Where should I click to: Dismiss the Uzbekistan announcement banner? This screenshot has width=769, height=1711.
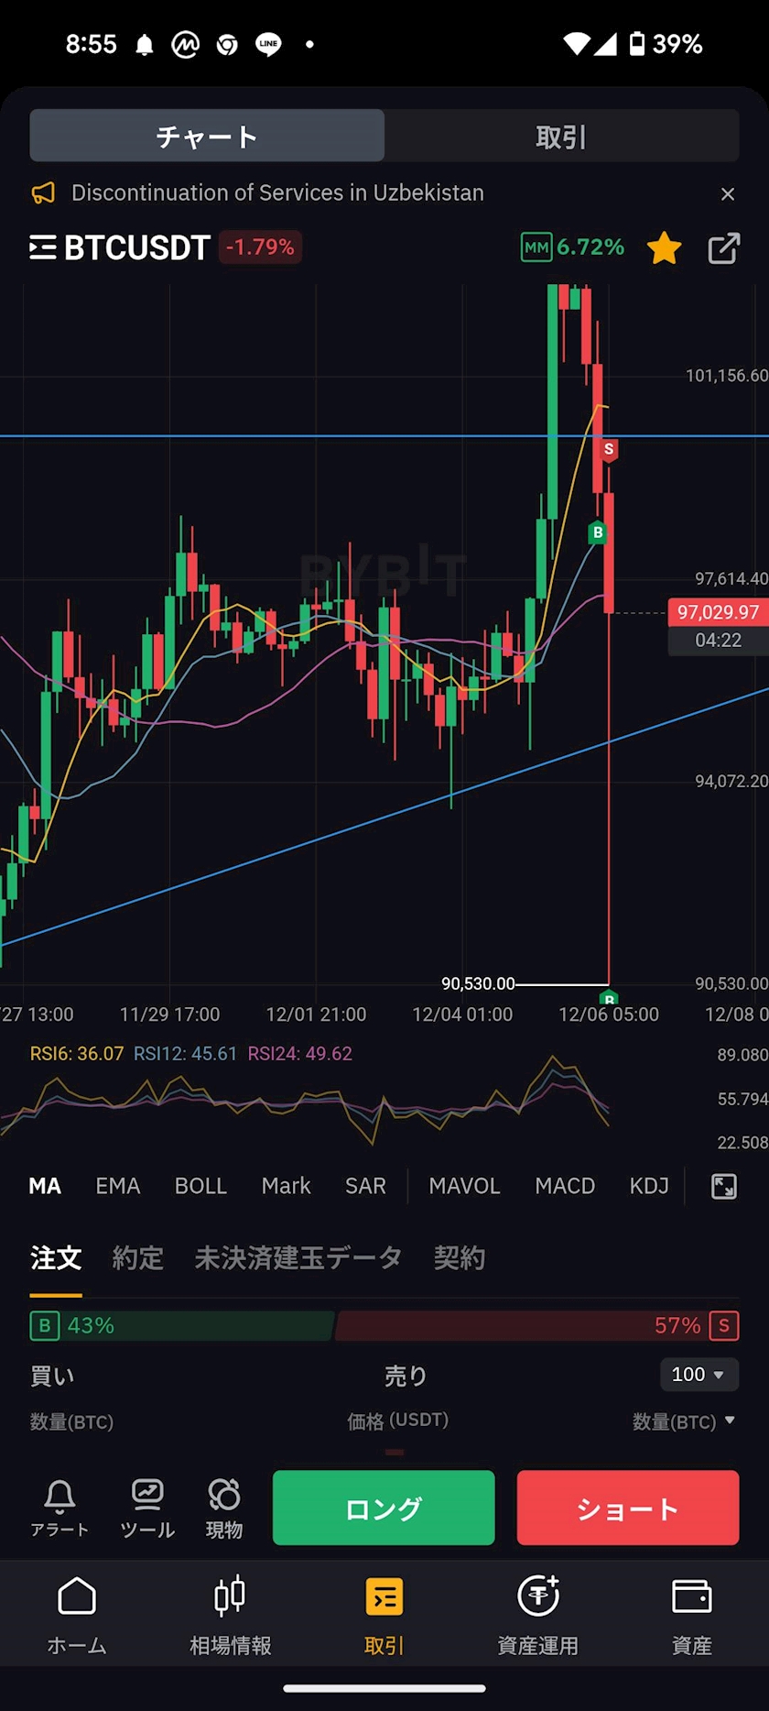click(728, 193)
